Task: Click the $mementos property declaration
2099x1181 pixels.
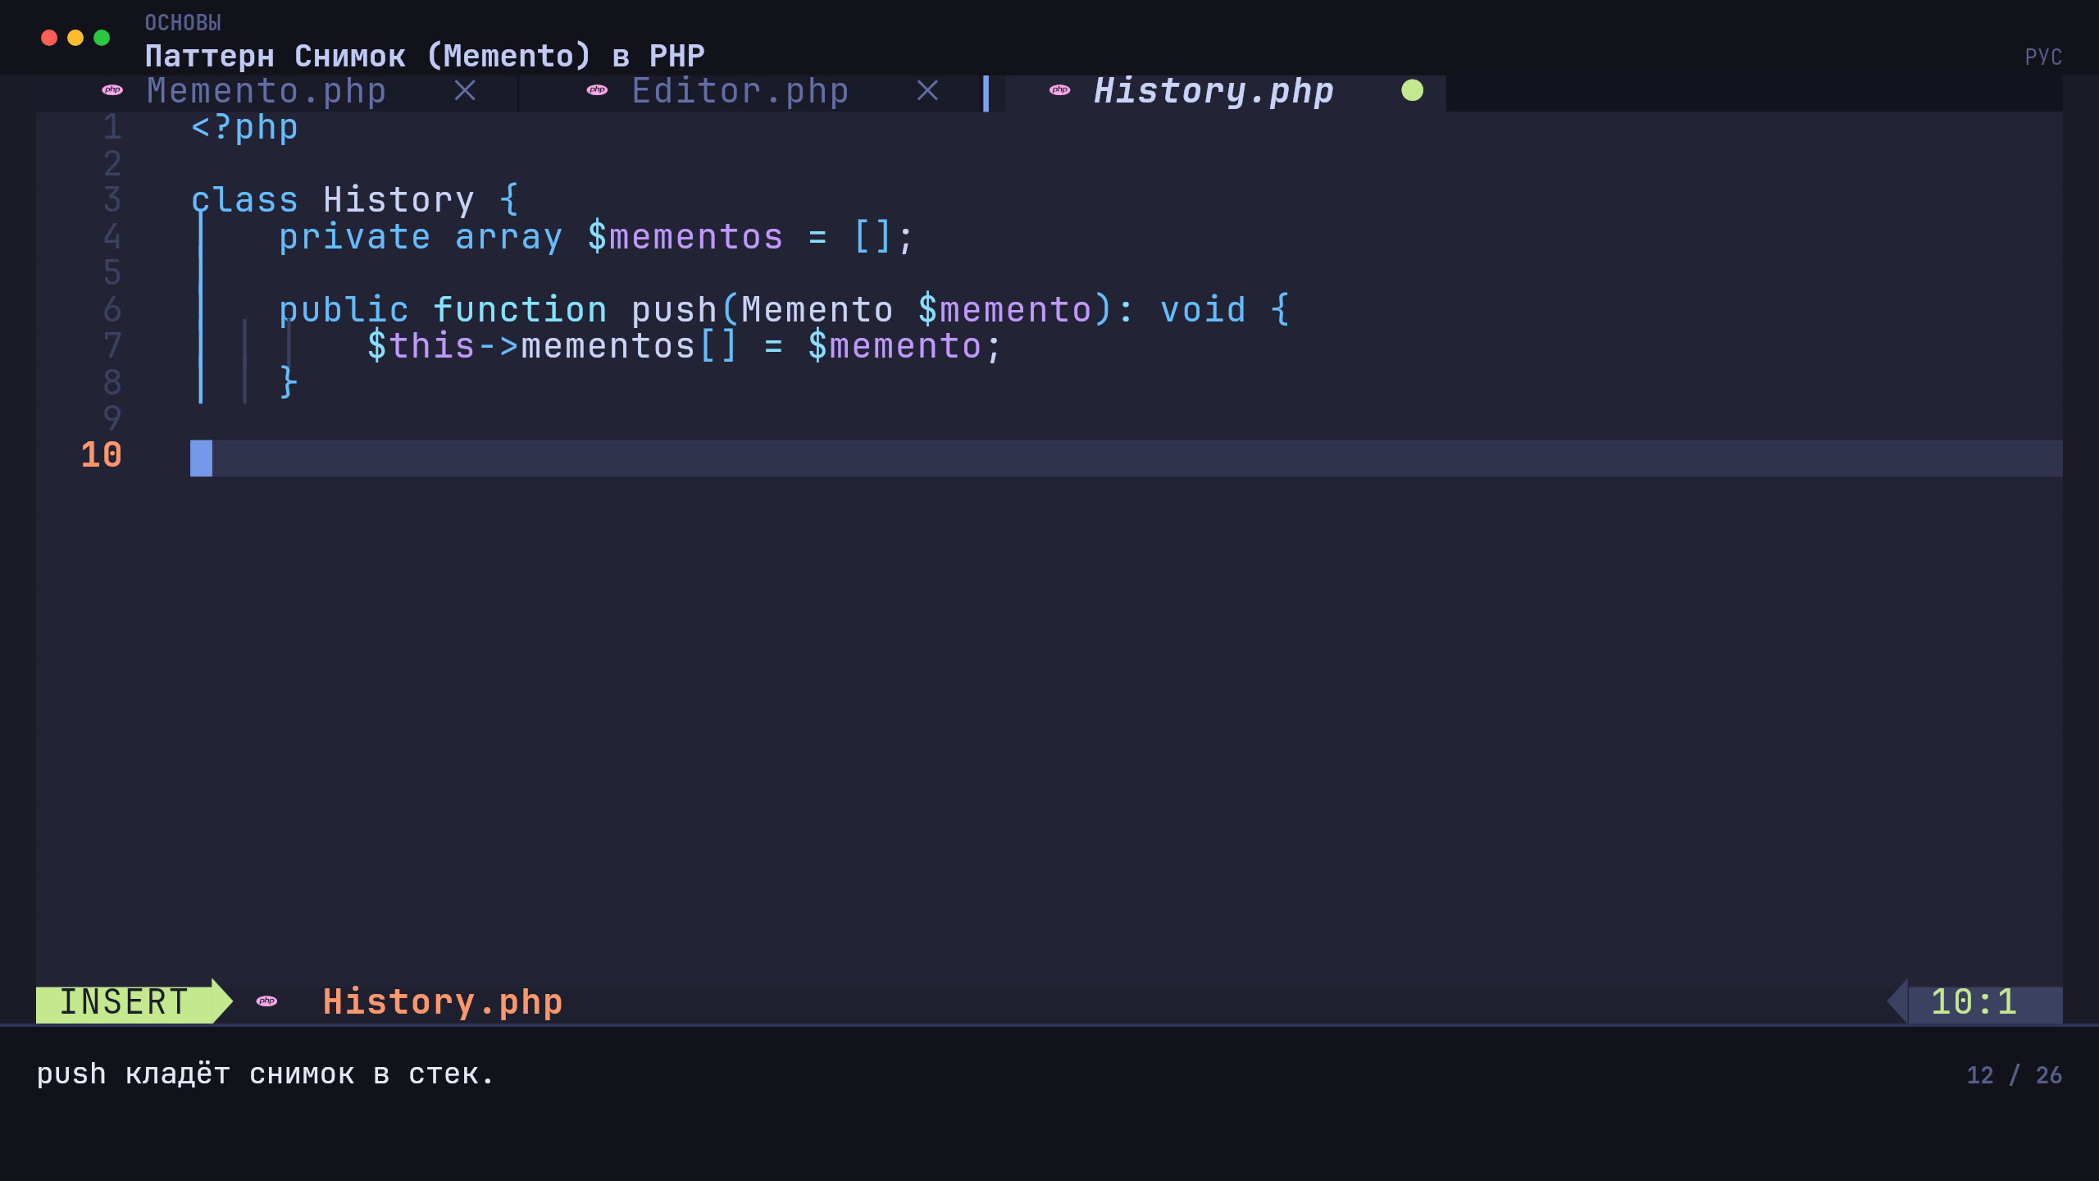Action: coord(685,237)
